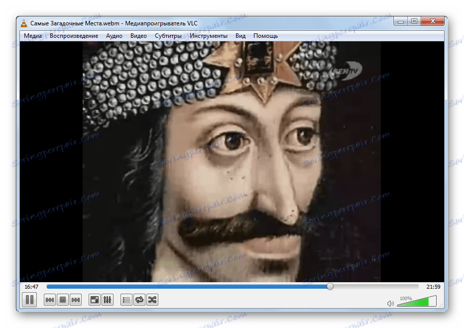Open the Инструменты menu
Screen dimensions: 464x328
tap(209, 36)
